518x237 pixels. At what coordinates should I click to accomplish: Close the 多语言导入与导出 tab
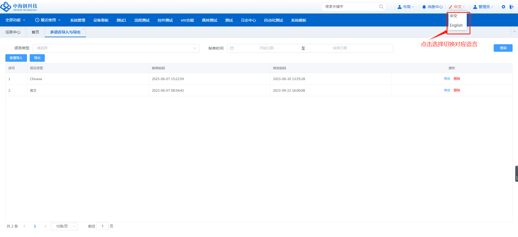84,29
